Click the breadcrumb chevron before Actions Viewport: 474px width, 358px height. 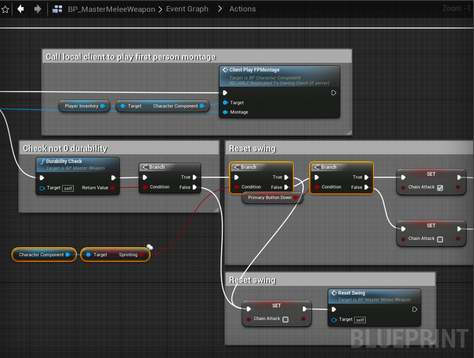click(x=220, y=9)
